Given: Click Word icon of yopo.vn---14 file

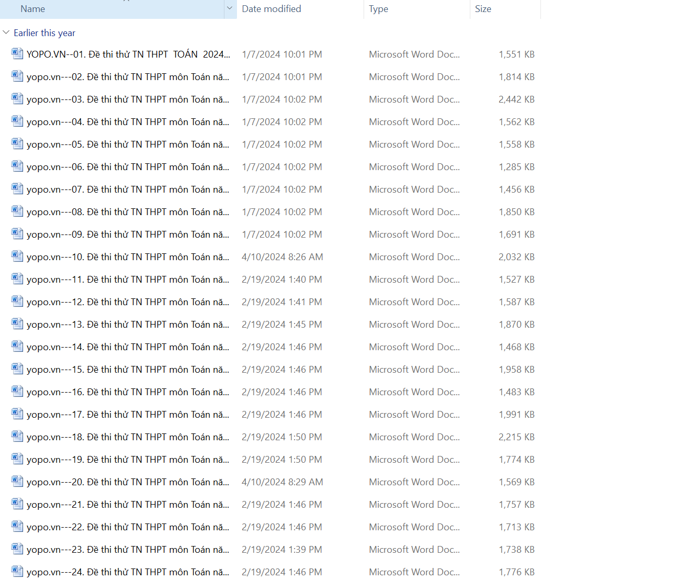Looking at the screenshot, I should pos(17,346).
